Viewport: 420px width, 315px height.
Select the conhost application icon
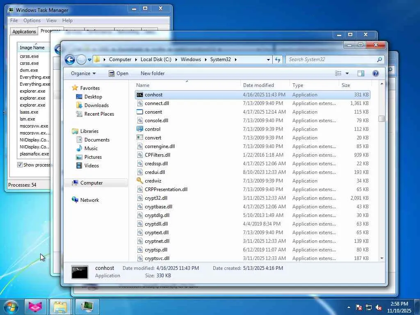tap(139, 95)
